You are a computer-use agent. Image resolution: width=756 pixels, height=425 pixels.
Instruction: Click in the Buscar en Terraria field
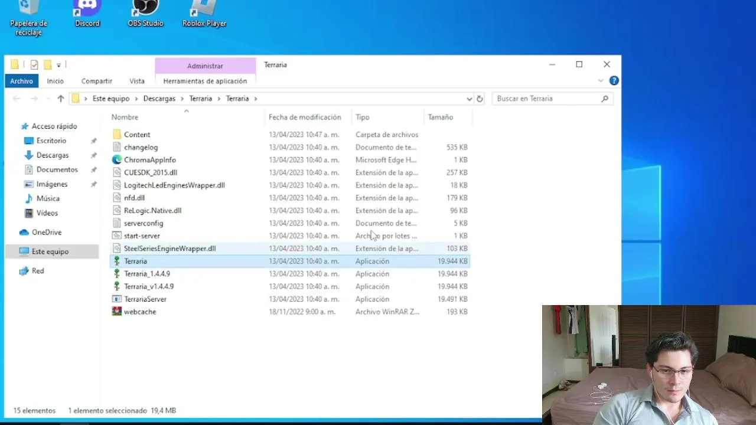[x=546, y=99]
